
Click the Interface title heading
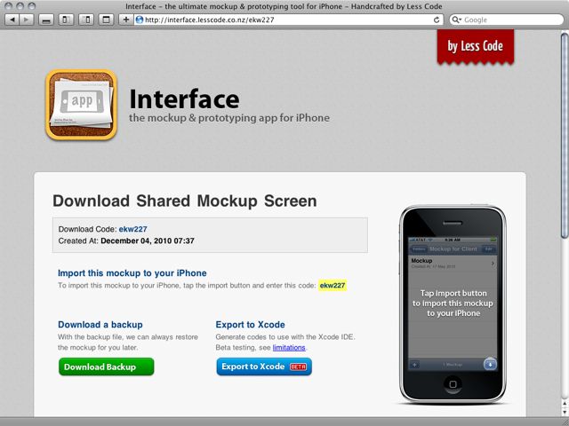click(184, 99)
